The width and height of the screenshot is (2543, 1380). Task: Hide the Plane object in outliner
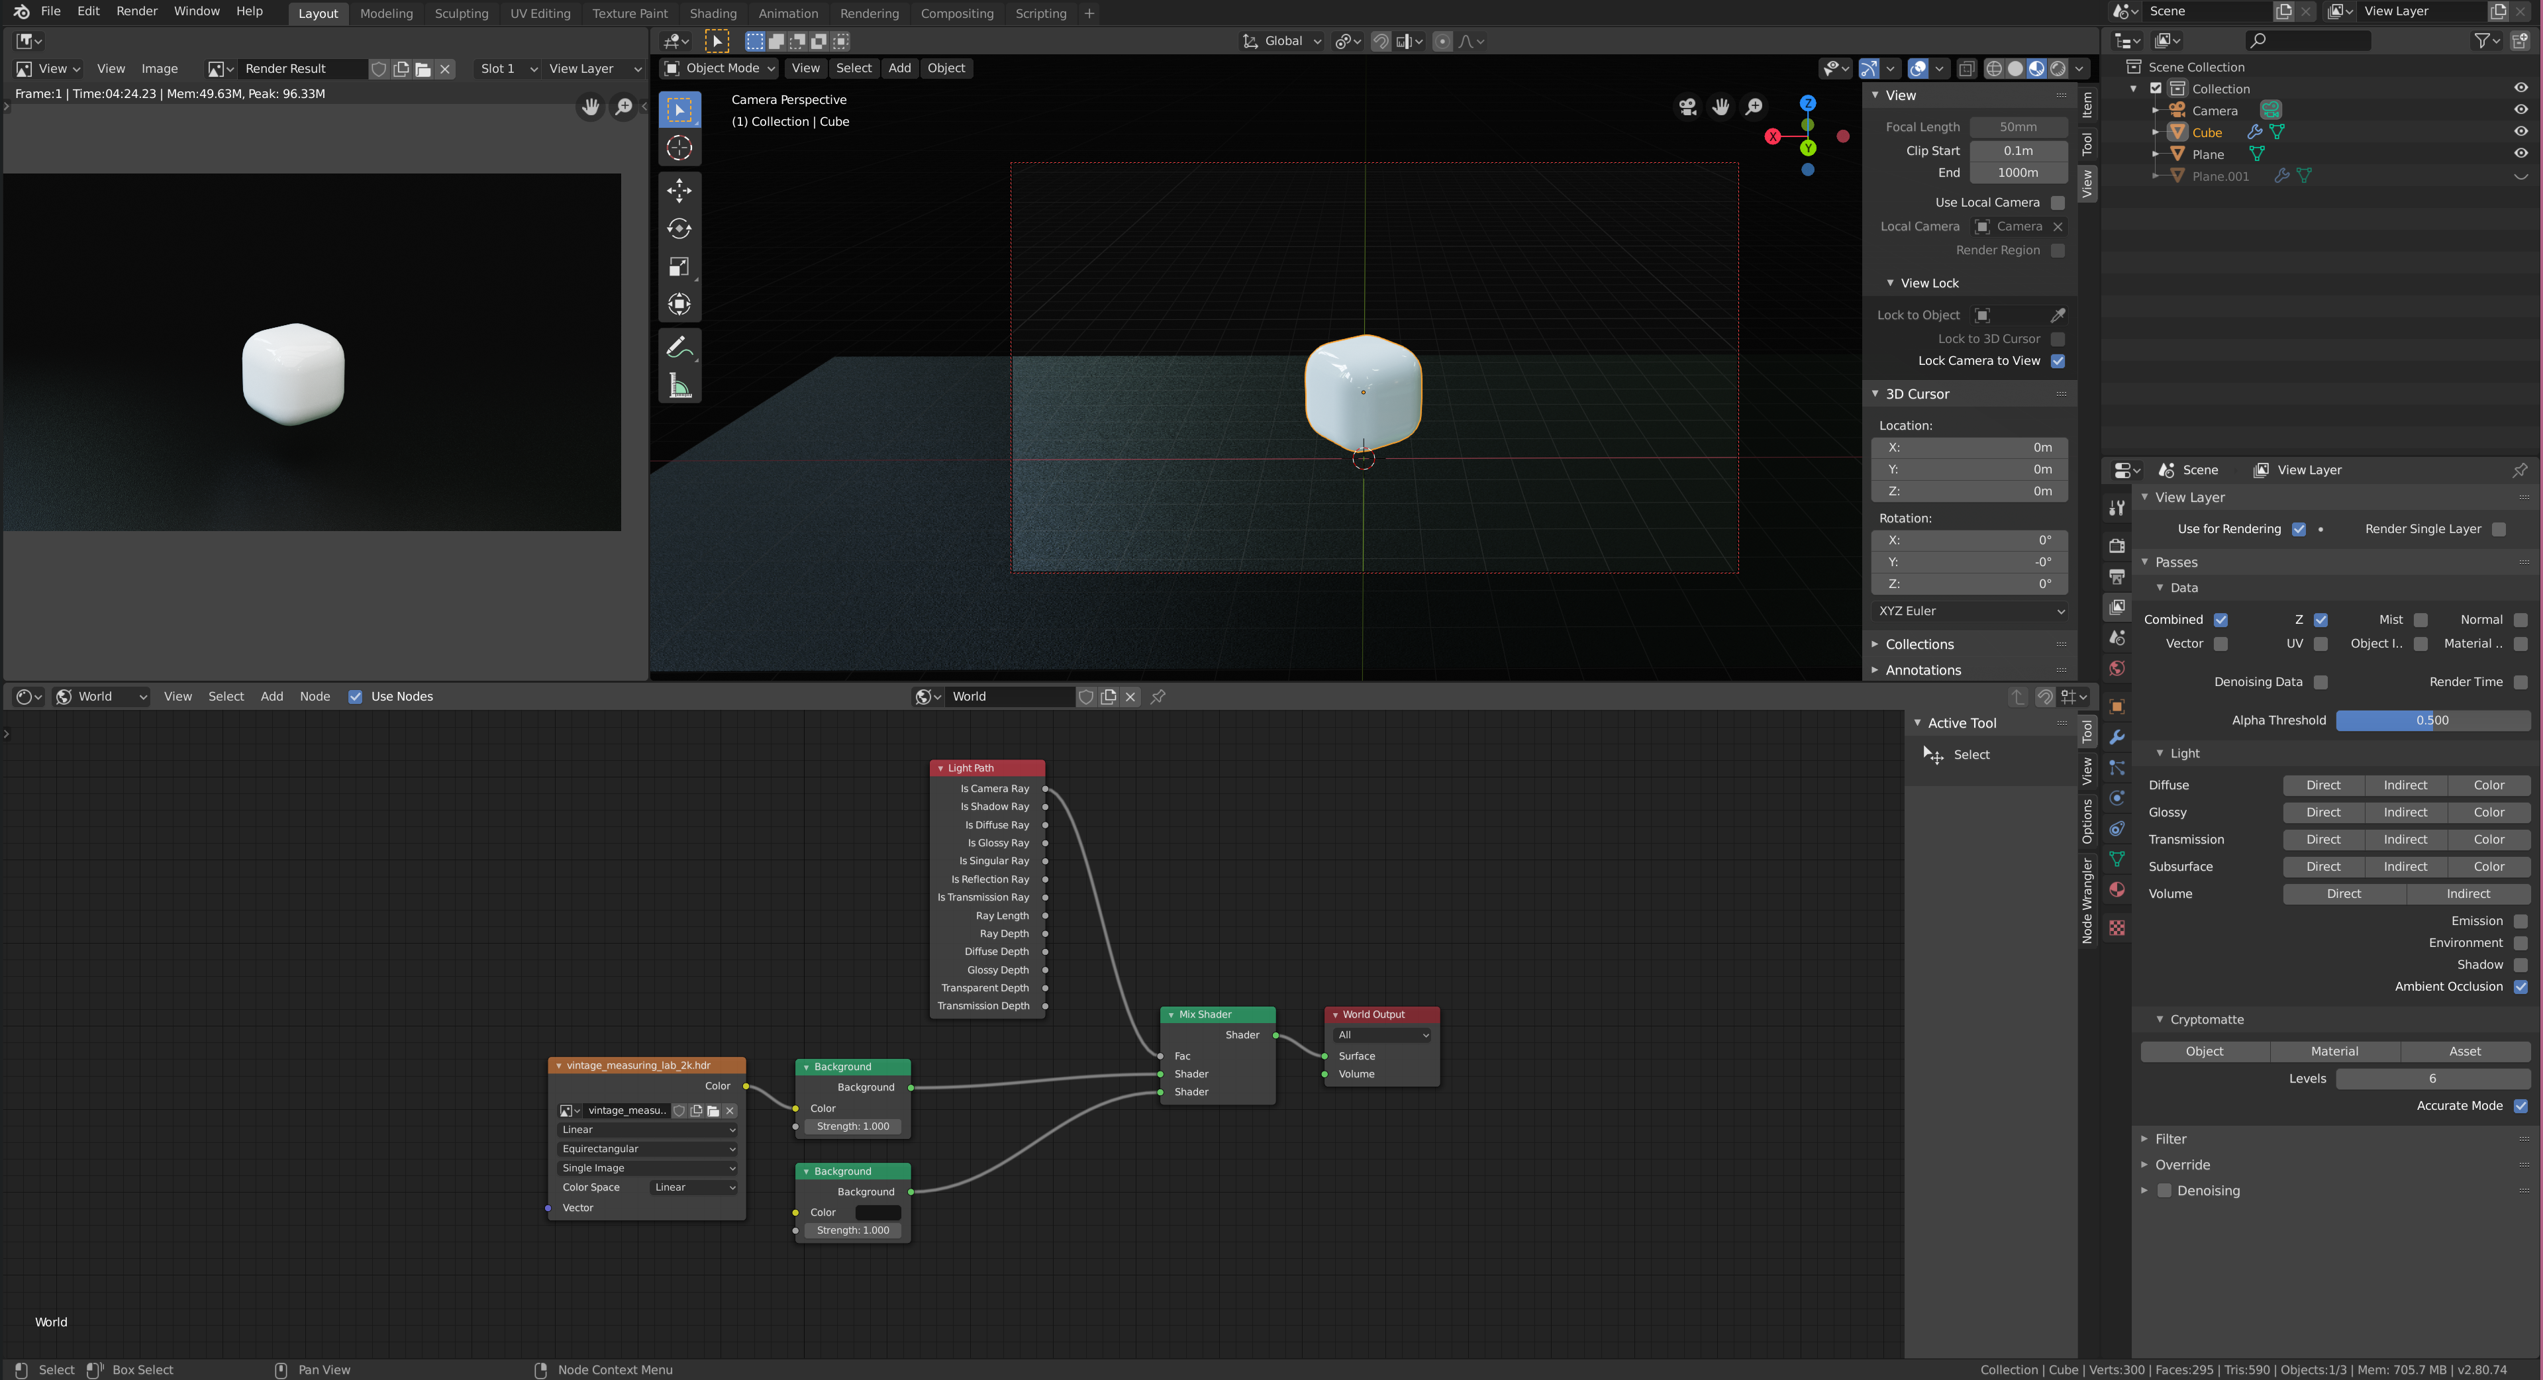click(x=2520, y=154)
